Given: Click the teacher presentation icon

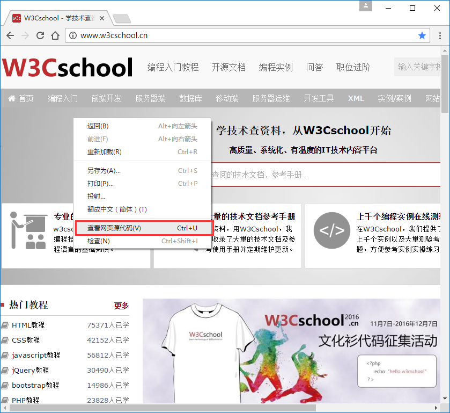Looking at the screenshot, I should pyautogui.click(x=29, y=230).
